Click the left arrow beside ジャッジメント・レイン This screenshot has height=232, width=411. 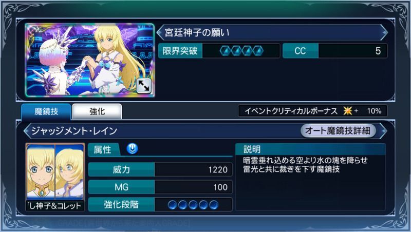[x=26, y=131]
